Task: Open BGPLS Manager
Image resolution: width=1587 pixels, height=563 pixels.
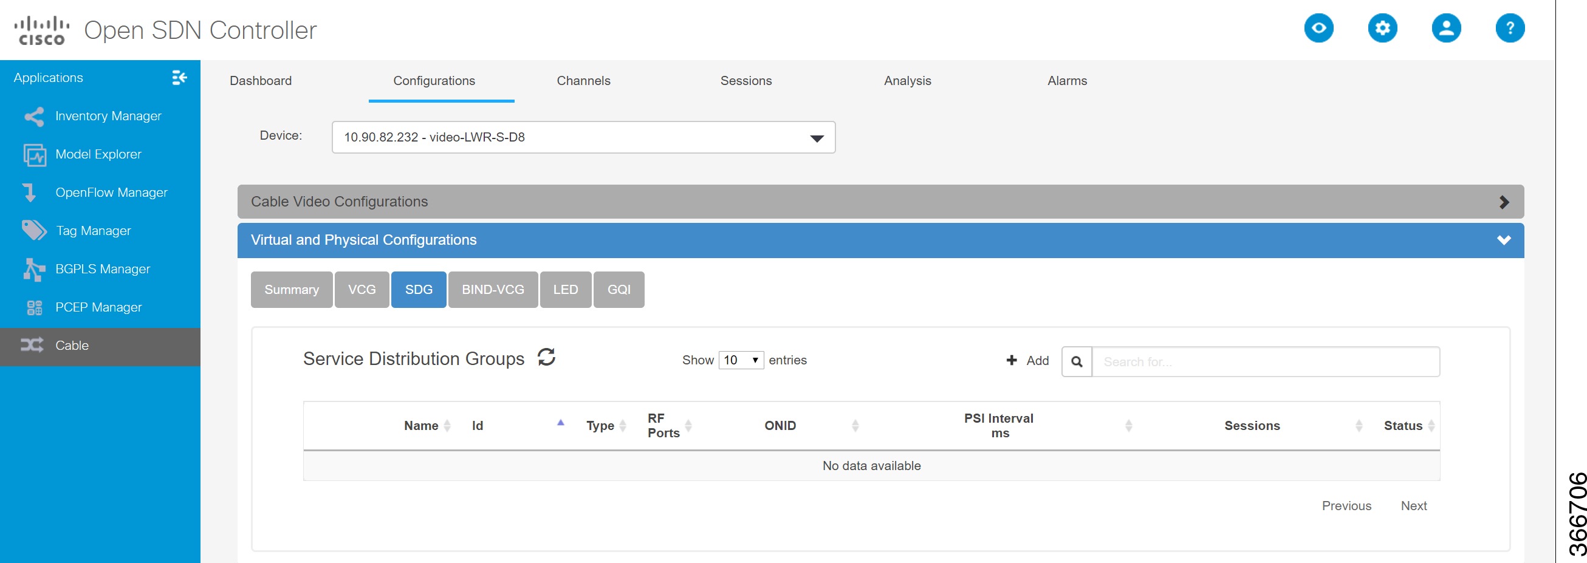Action: coord(102,268)
